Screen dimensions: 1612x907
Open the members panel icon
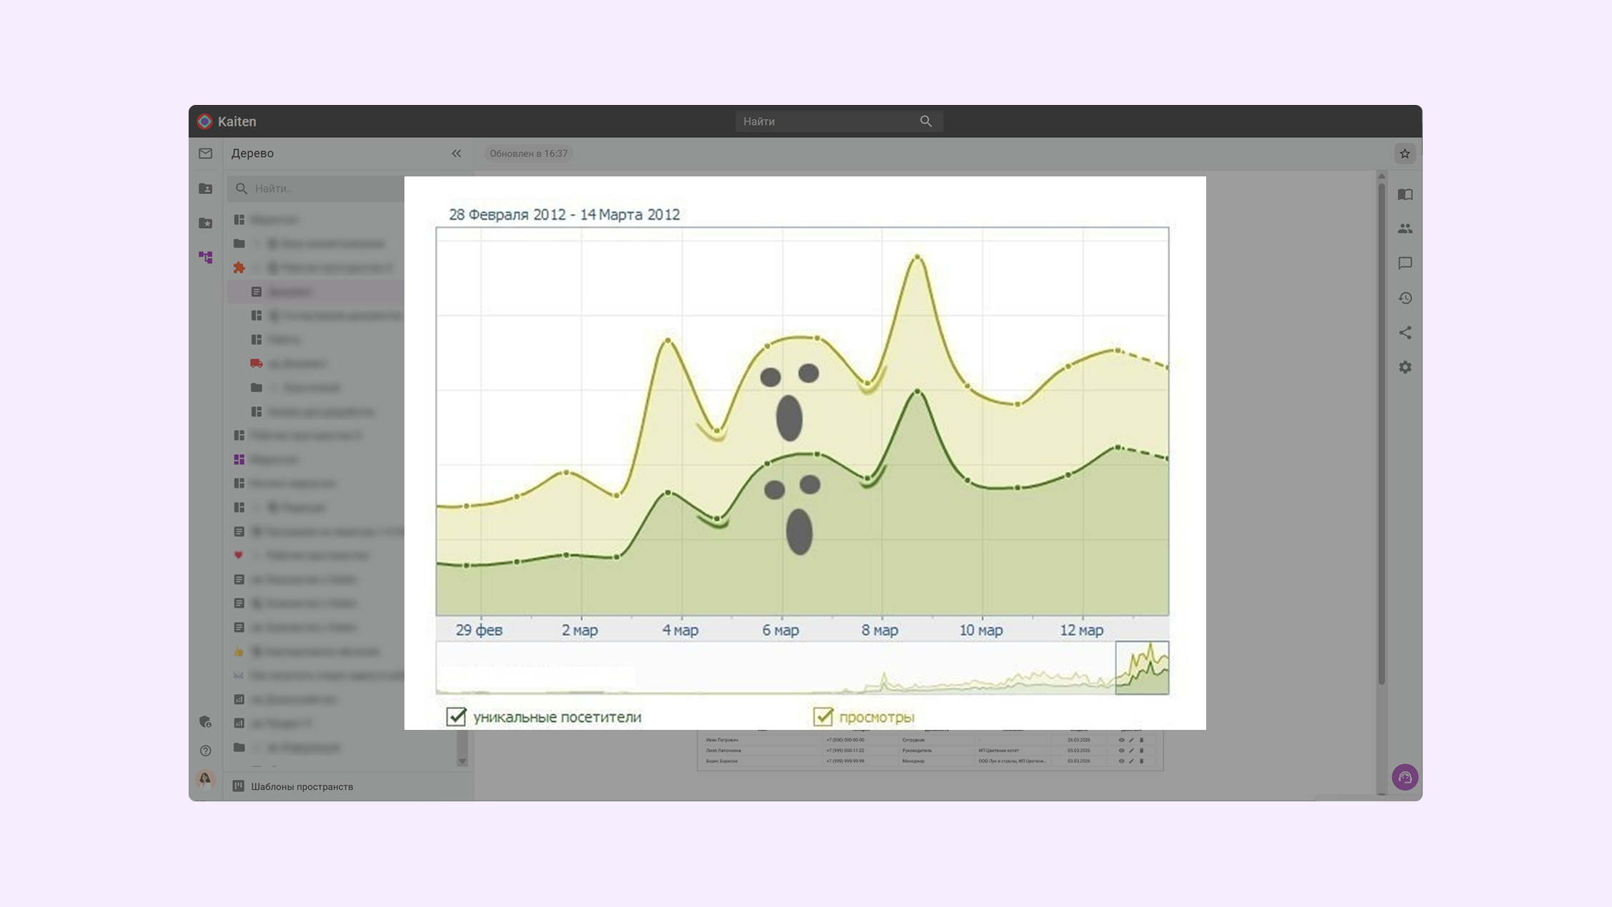click(1405, 229)
